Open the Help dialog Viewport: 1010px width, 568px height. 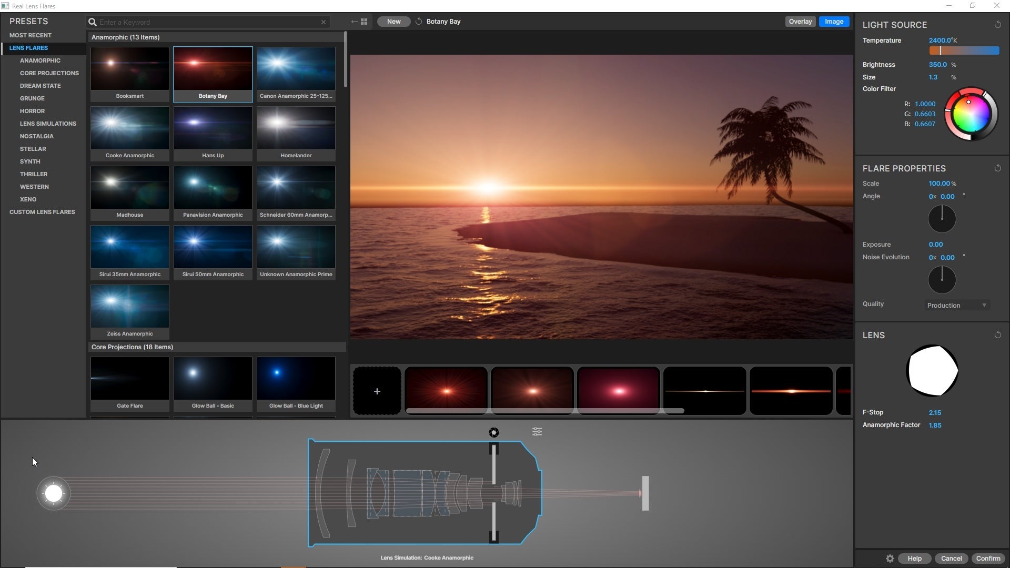point(915,559)
